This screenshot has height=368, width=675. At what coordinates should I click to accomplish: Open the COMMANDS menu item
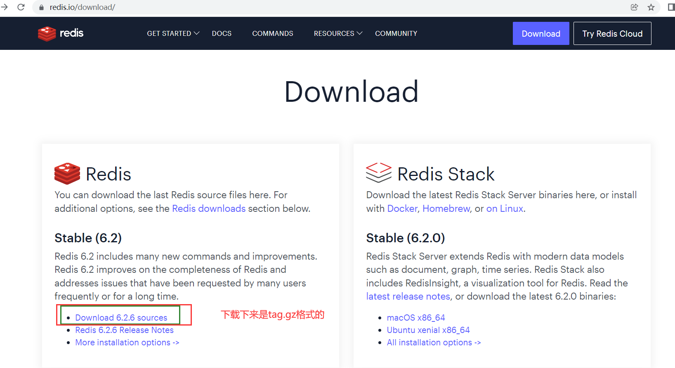tap(273, 33)
